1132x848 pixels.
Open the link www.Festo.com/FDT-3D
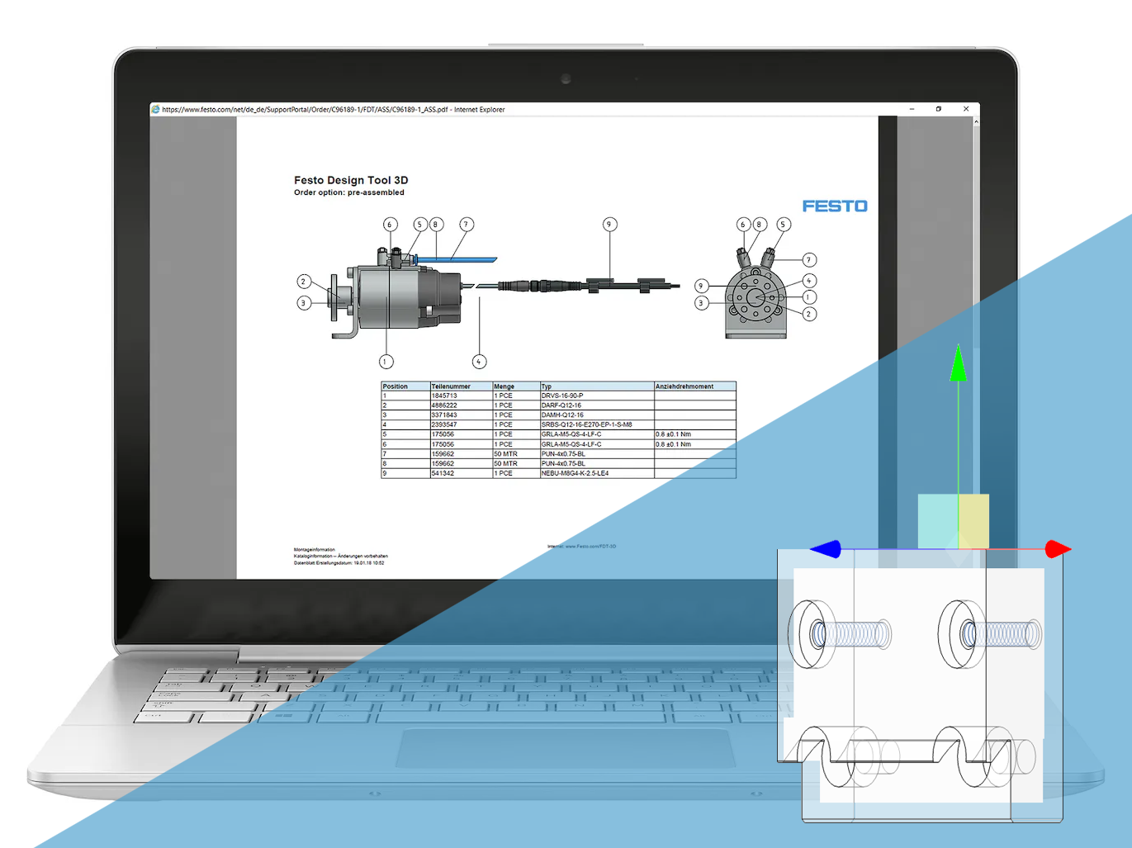(590, 547)
